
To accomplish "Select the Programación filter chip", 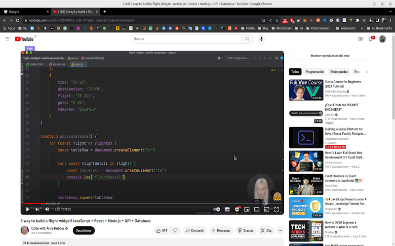I will (315, 72).
